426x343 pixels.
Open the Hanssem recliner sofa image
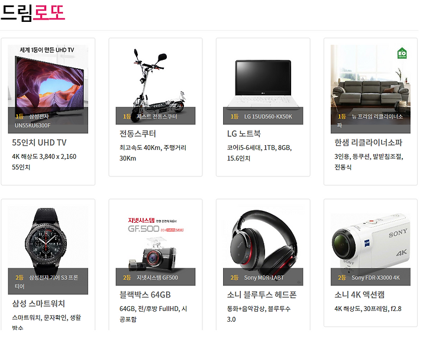click(370, 89)
